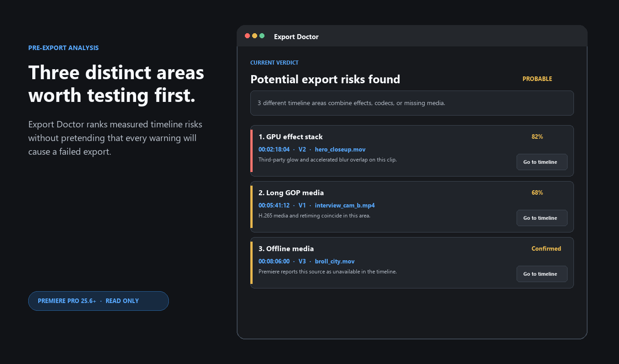Click 'Potential export risks found' heading

coord(325,79)
